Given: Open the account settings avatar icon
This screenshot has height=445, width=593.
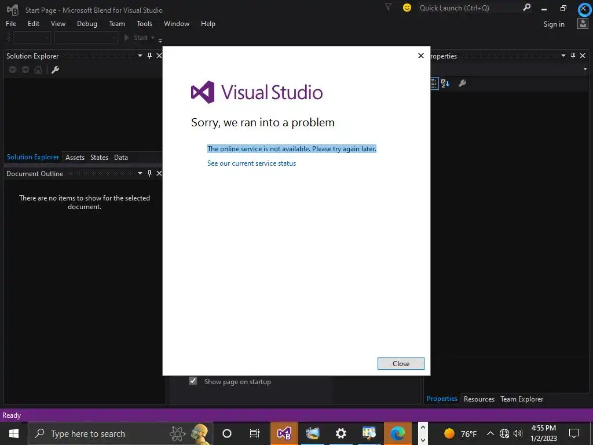Looking at the screenshot, I should [583, 23].
